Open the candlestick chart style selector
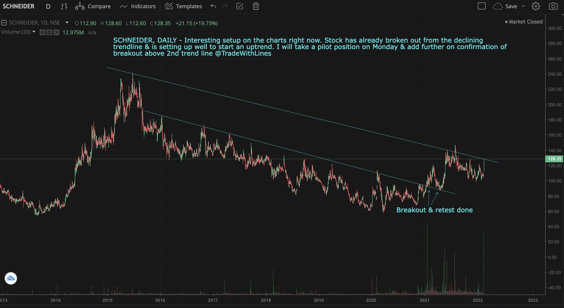 [x=65, y=7]
